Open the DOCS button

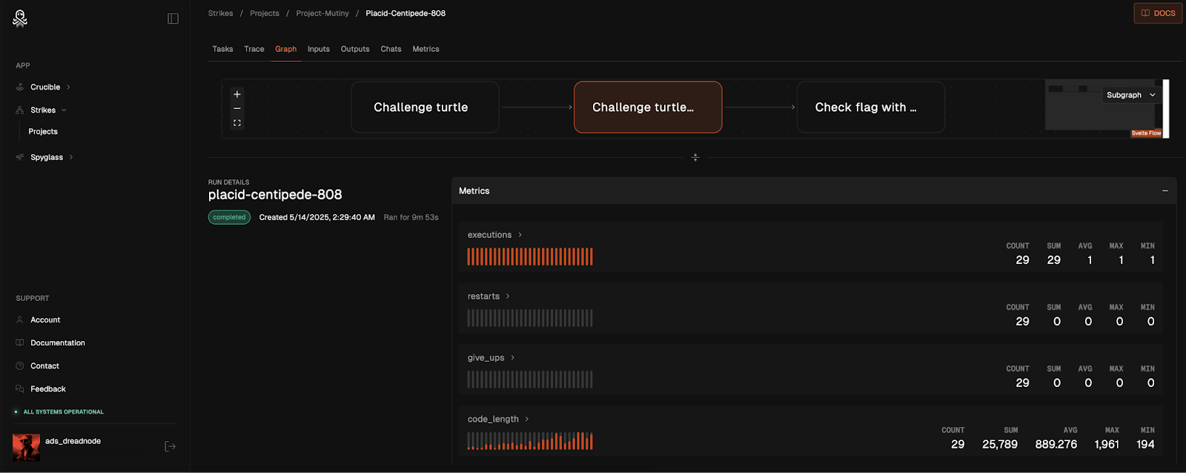(1157, 13)
